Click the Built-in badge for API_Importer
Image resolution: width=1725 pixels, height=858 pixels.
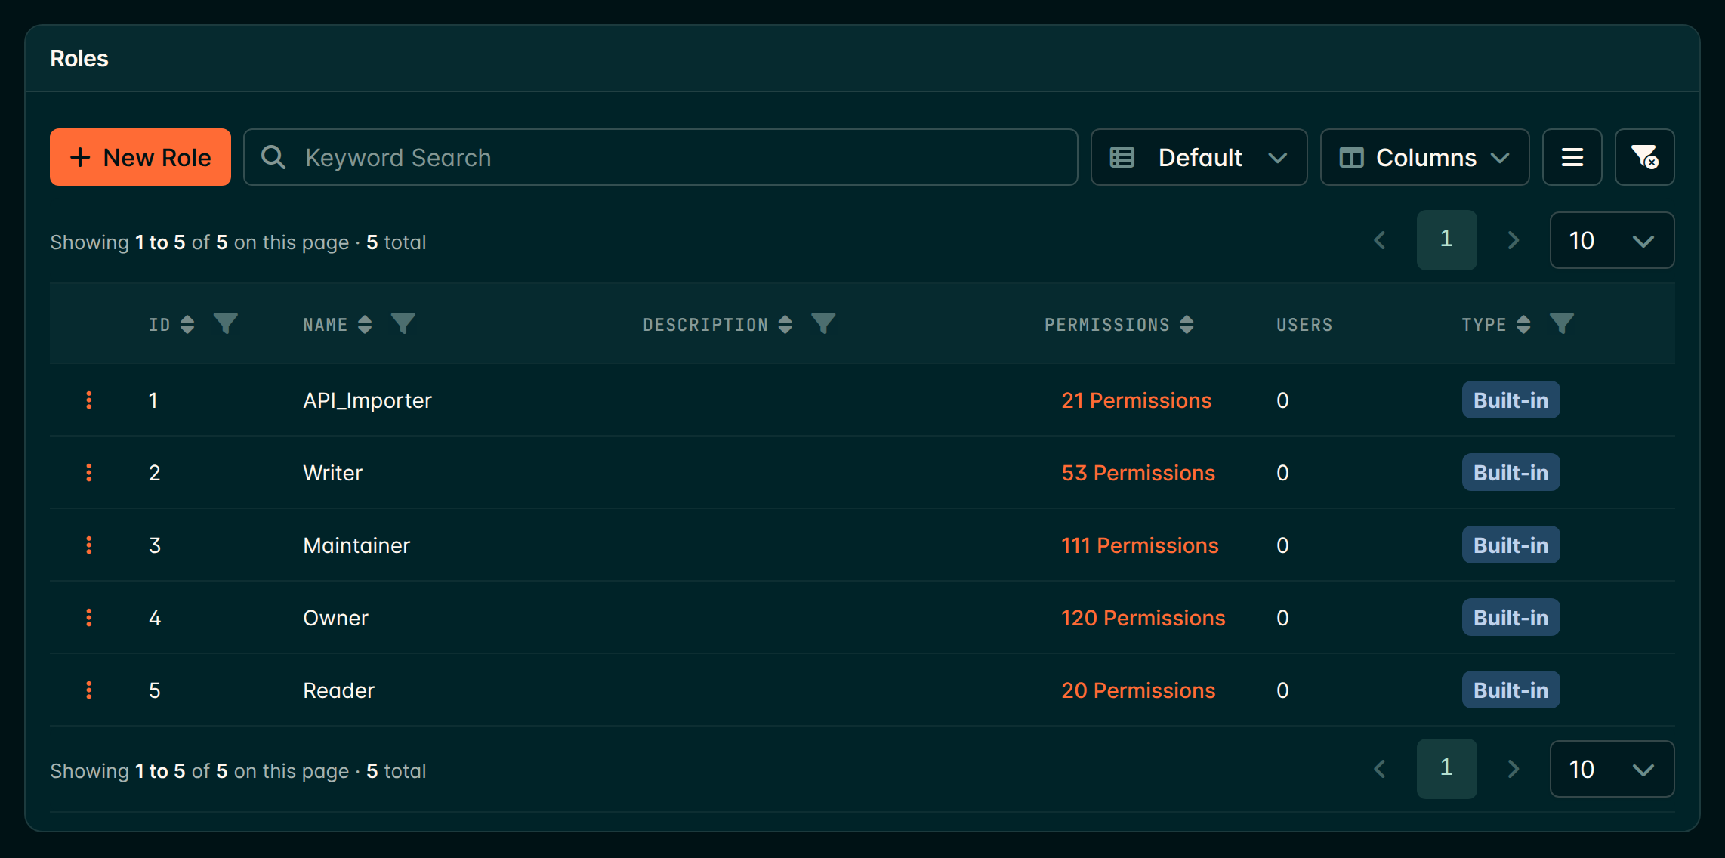point(1511,400)
